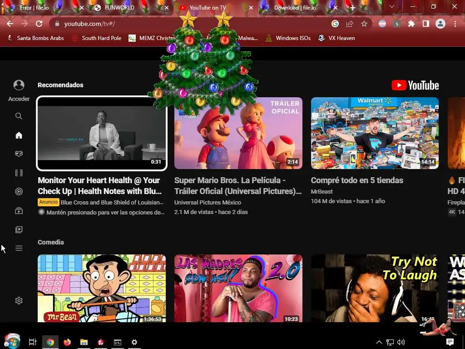Play MrBeast Walmart video thumbnail
This screenshot has width=465, height=349.
tap(375, 133)
